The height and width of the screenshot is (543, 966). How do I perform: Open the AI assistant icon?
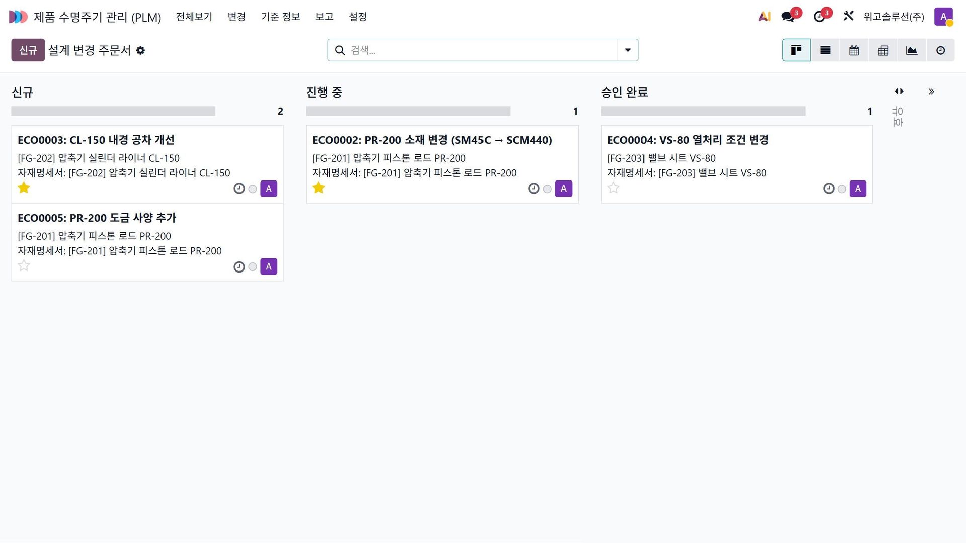coord(764,17)
